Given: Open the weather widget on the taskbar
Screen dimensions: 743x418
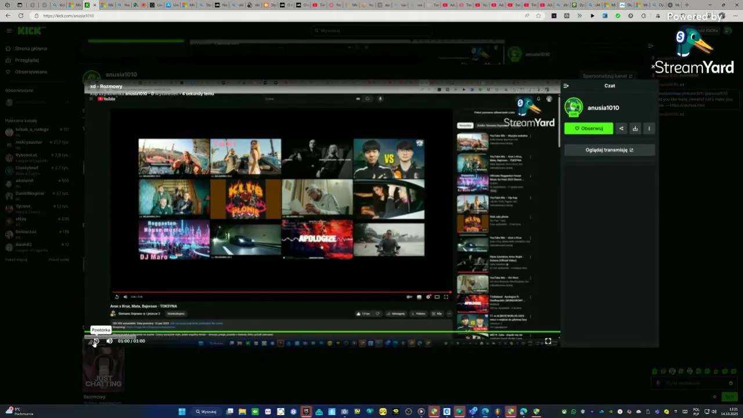Looking at the screenshot, I should 19,412.
